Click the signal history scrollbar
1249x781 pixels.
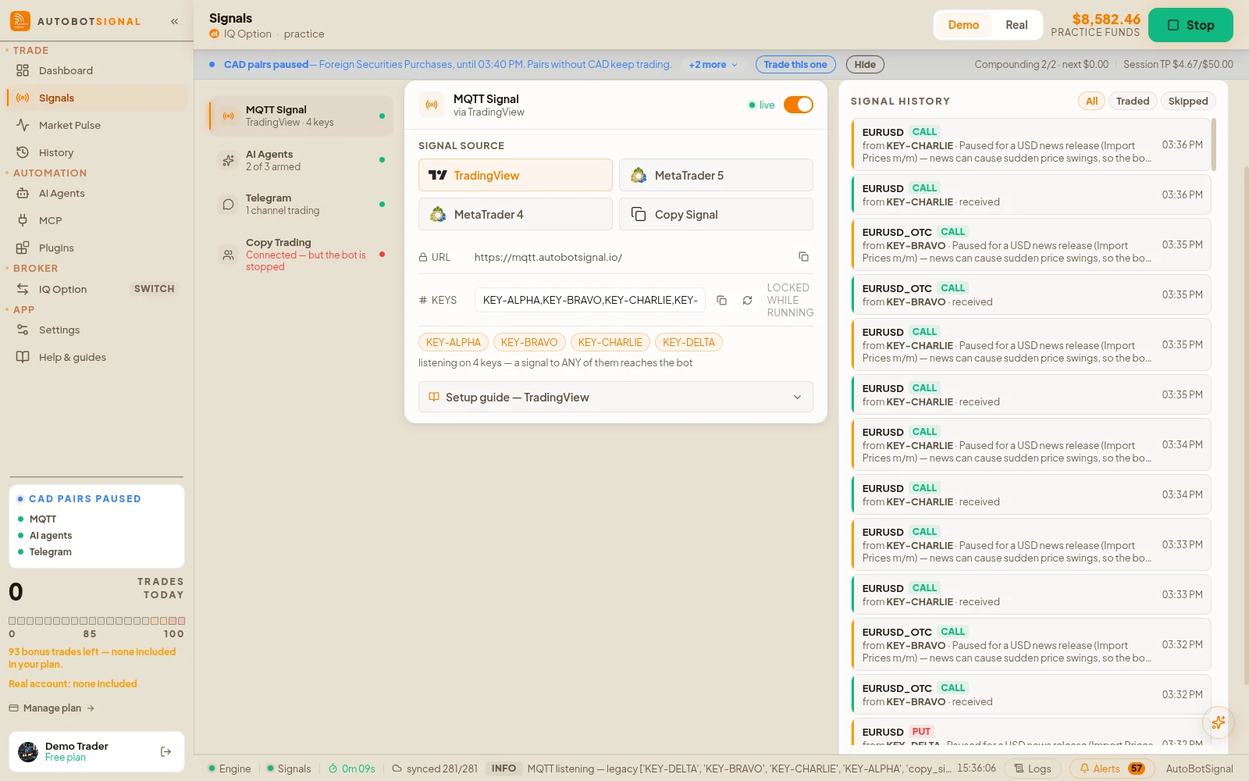pyautogui.click(x=1214, y=144)
